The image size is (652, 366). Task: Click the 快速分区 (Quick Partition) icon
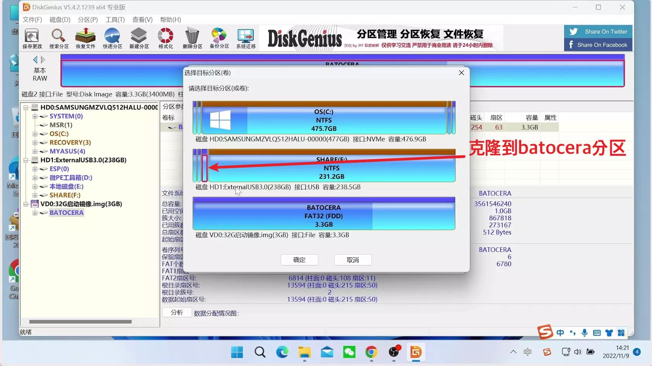click(x=112, y=38)
